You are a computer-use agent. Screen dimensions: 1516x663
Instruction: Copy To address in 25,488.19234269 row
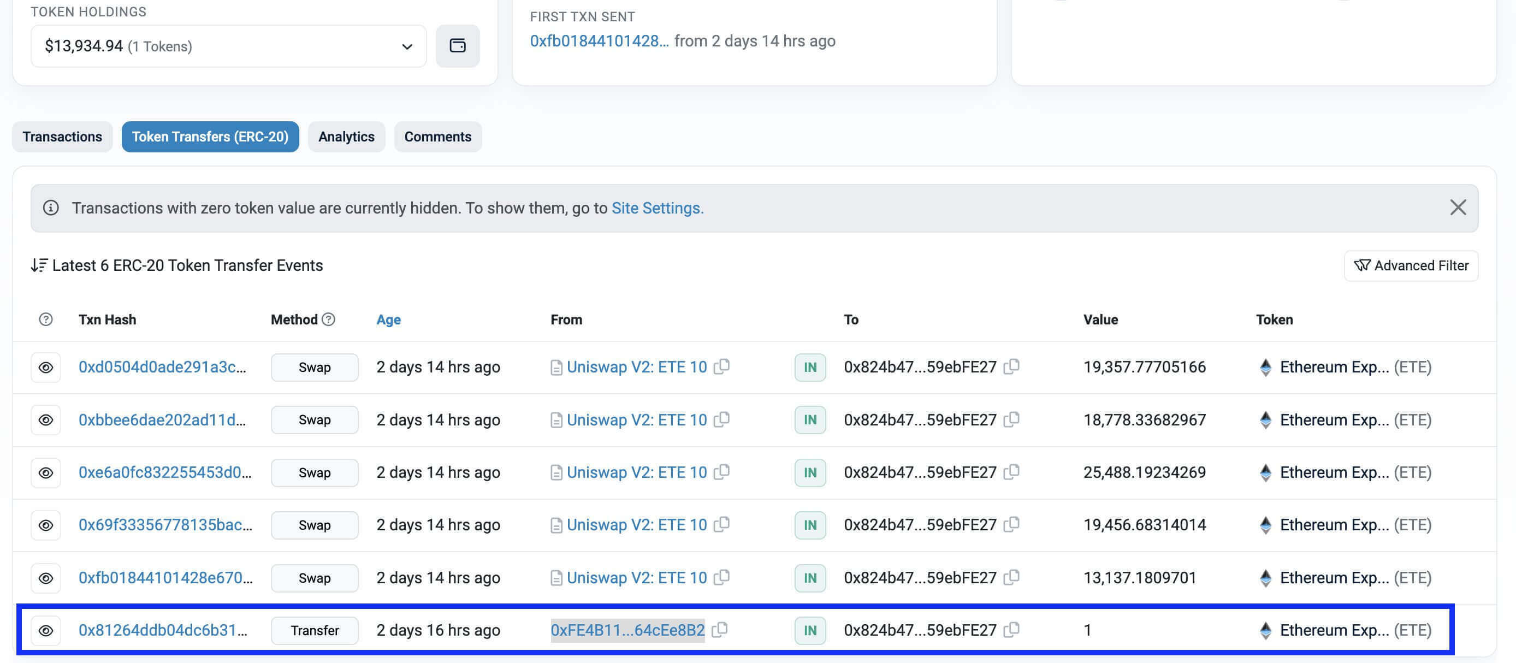(x=1011, y=472)
